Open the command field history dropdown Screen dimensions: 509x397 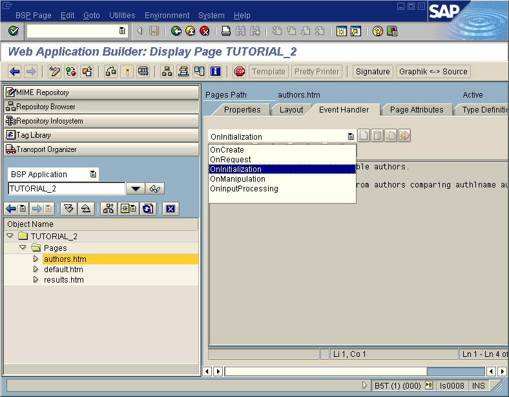click(122, 31)
